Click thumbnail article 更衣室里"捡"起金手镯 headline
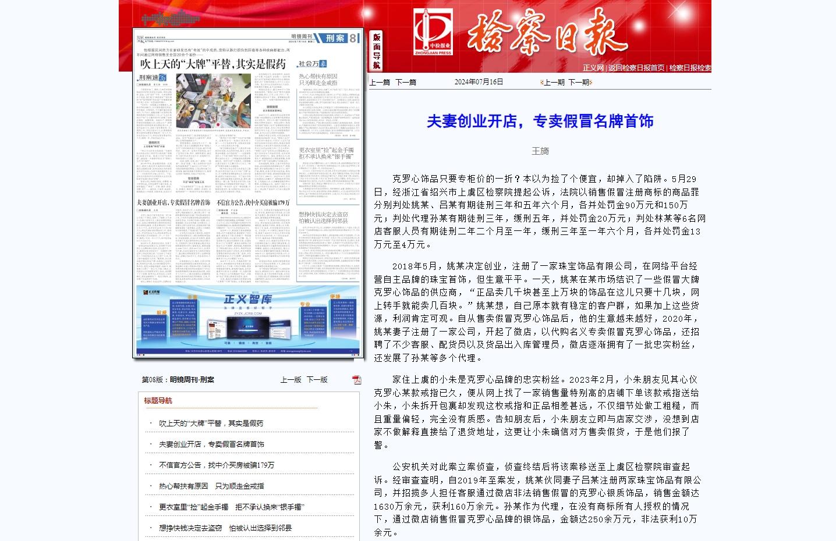The image size is (836, 541). click(x=326, y=153)
